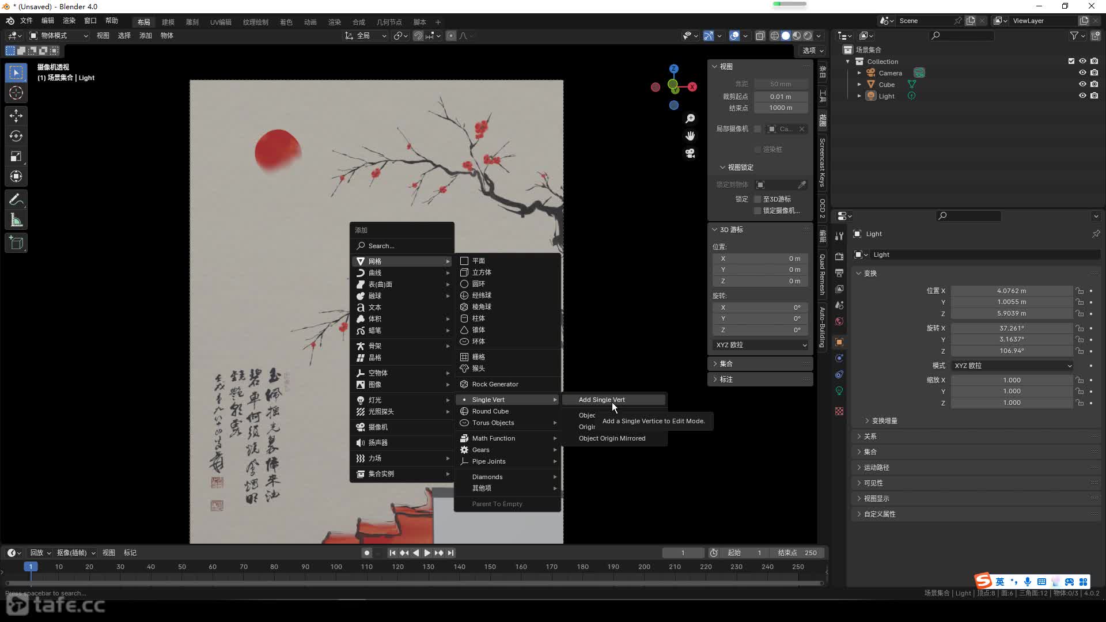The image size is (1106, 622).
Task: Jump to timeline start frame
Action: pyautogui.click(x=392, y=553)
